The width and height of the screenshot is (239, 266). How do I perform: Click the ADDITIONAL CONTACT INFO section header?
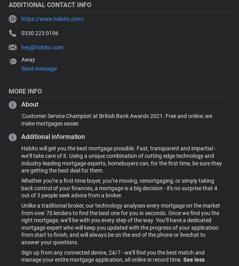pyautogui.click(x=50, y=5)
